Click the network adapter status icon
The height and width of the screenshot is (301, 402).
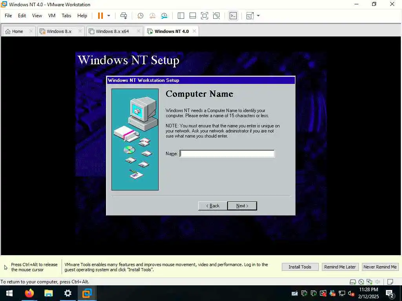click(369, 282)
